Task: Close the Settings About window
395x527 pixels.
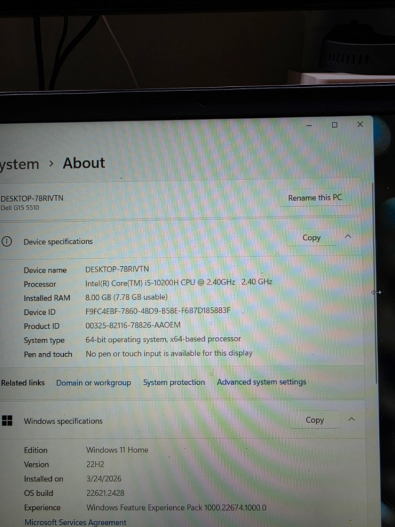Action: 360,124
